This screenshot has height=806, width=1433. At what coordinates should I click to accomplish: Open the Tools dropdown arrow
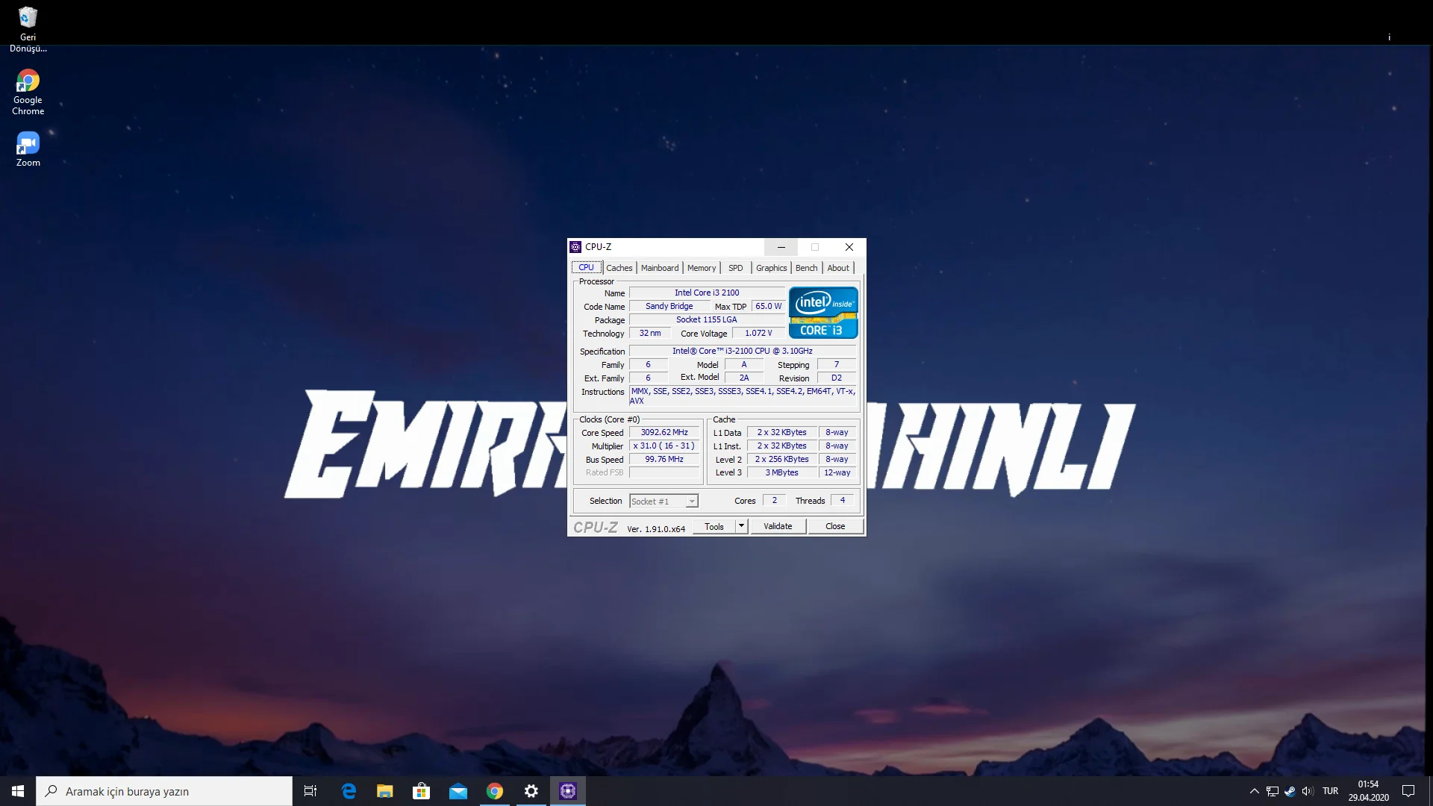(741, 526)
